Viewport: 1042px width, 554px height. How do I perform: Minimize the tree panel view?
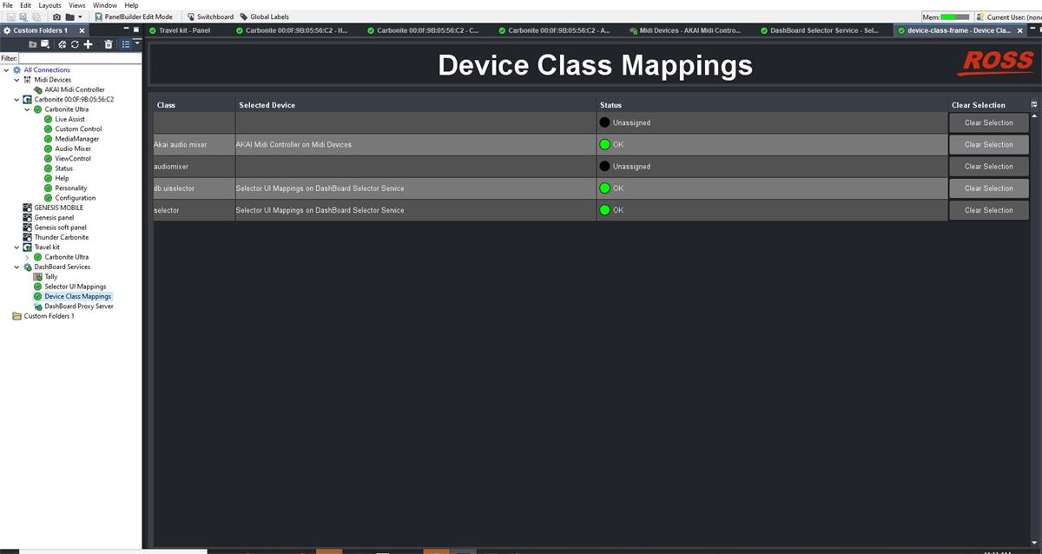[125, 30]
